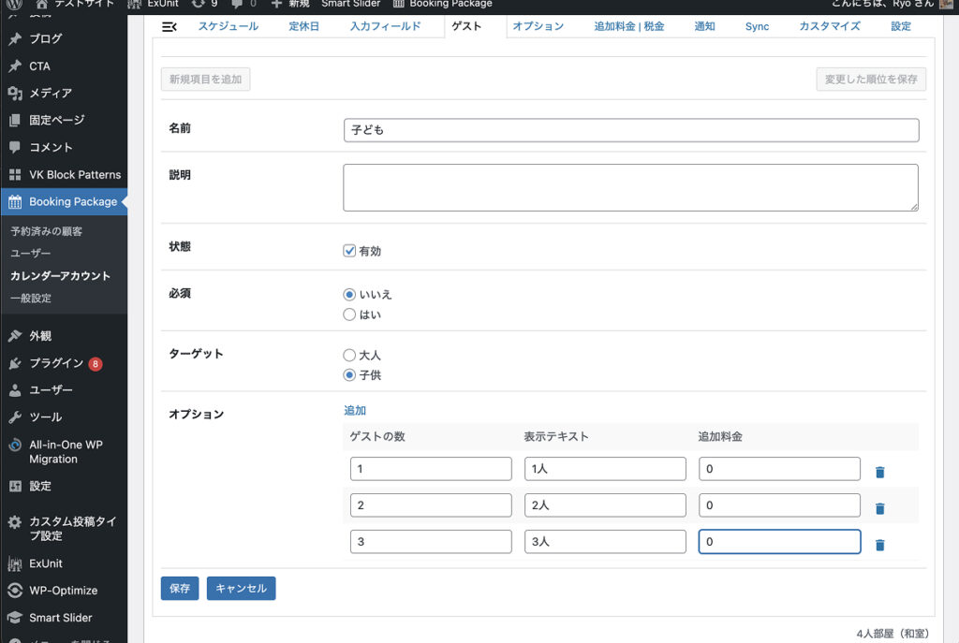Image resolution: width=959 pixels, height=643 pixels.
Task: Open WP-Optimize from the sidebar
Action: (x=63, y=591)
